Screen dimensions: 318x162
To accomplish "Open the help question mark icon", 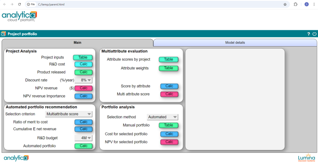I will pos(308,34).
